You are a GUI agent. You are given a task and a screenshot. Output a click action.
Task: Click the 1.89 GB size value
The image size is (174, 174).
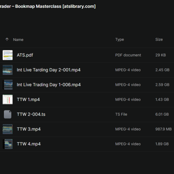click(x=162, y=144)
